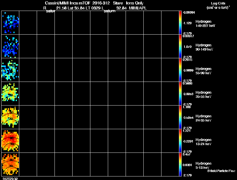This screenshot has height=180, width=237.
Task: Click the 312T23:32 timestamp label
Action: pos(10,179)
